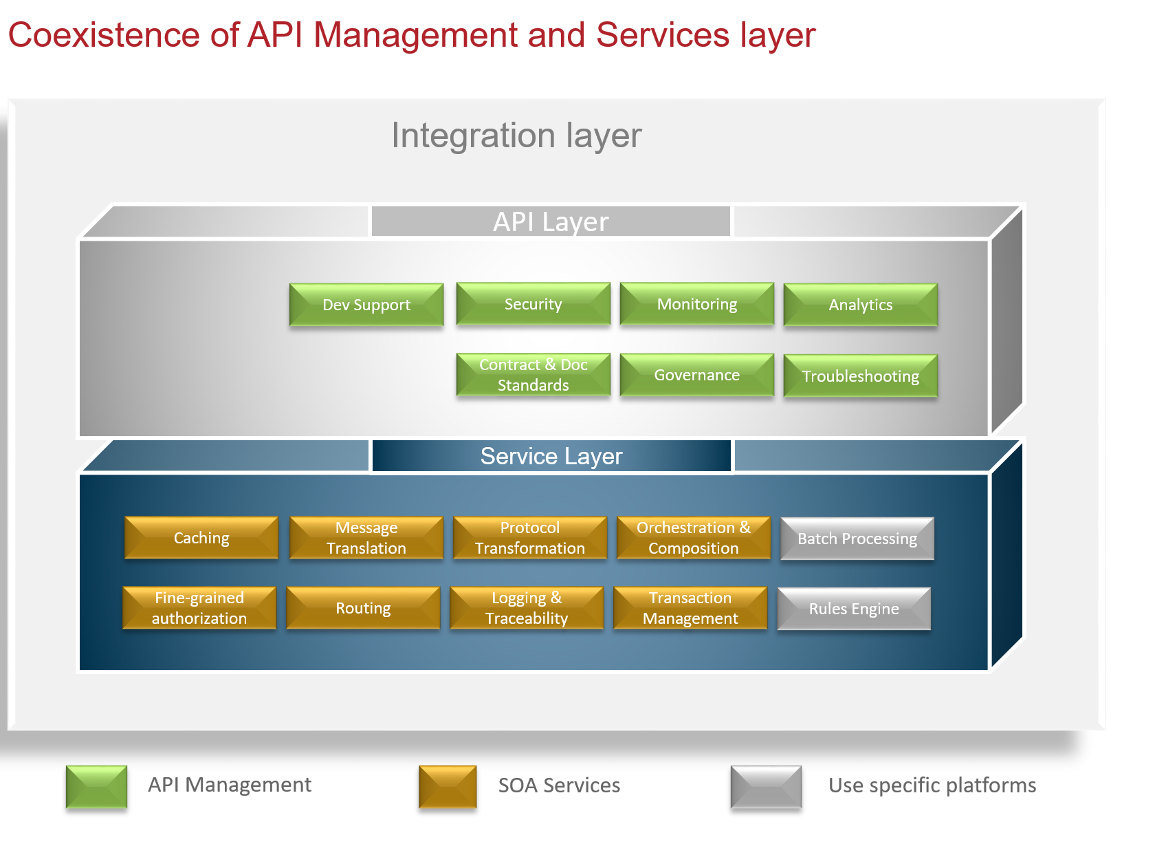Select the Dev Support block
Viewport: 1155px width, 857px height.
[x=366, y=305]
